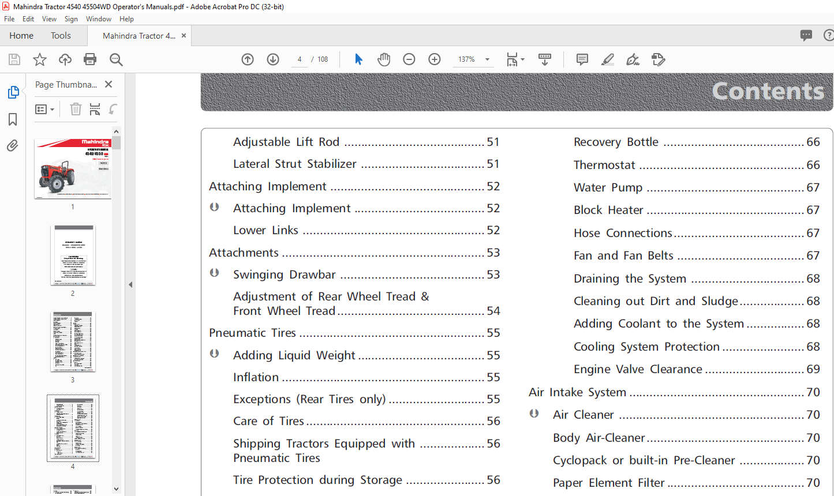Click the stamp tool icon
The height and width of the screenshot is (496, 834).
click(x=659, y=59)
